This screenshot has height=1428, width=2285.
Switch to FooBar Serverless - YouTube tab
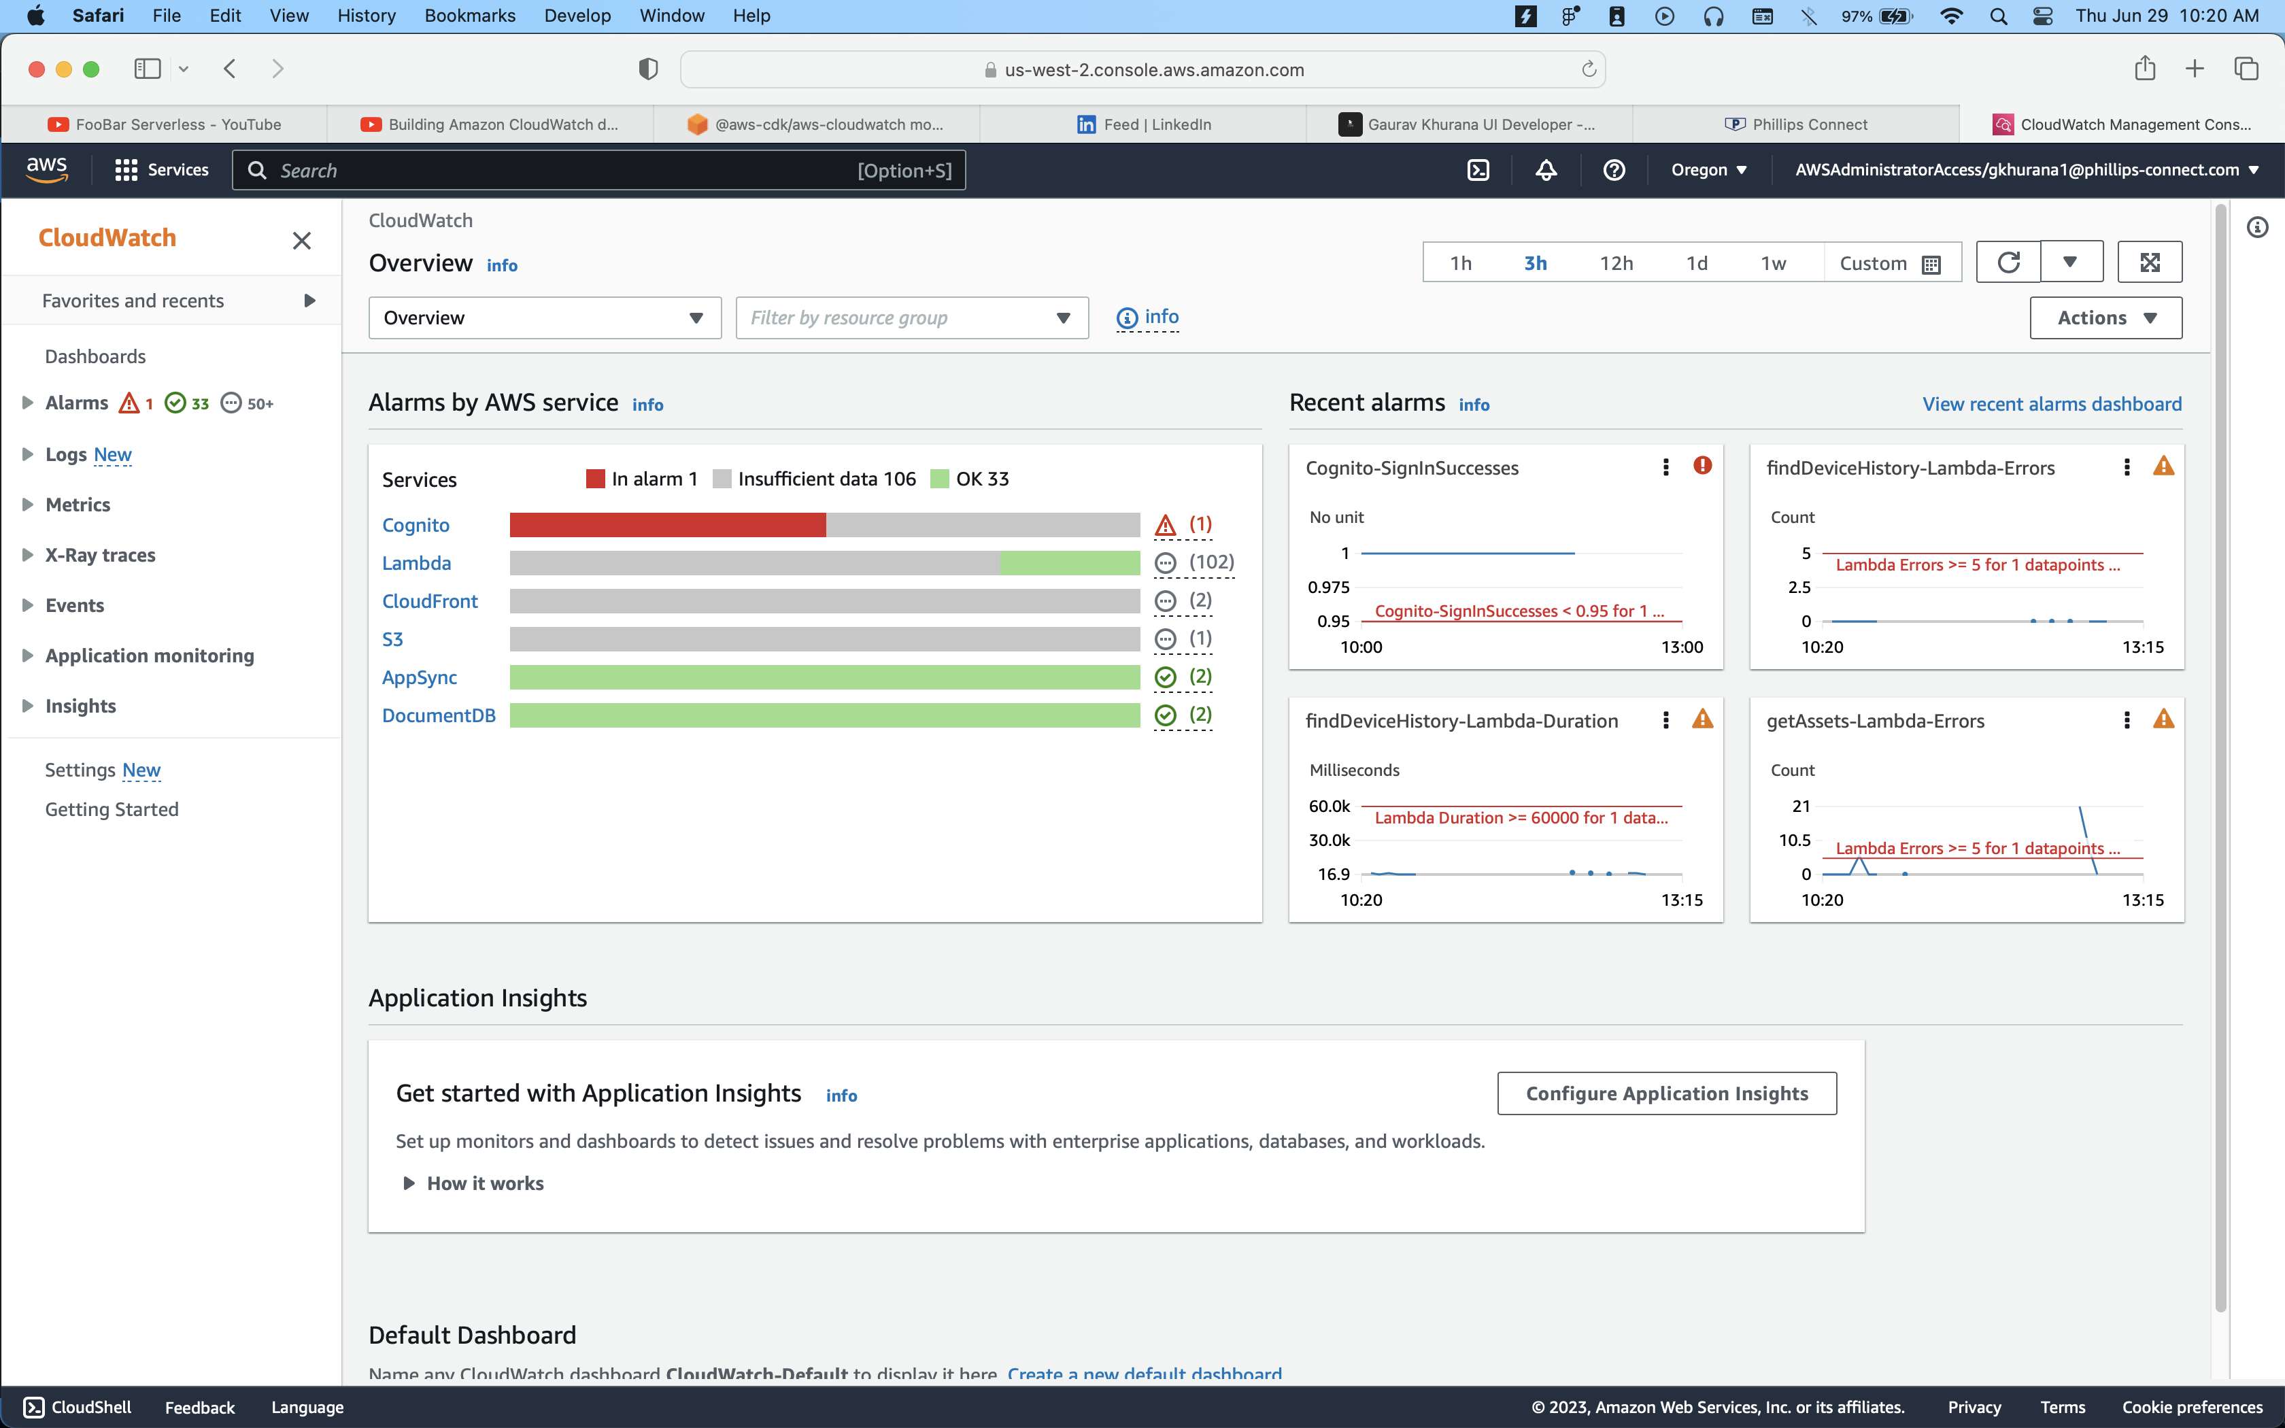click(x=165, y=124)
